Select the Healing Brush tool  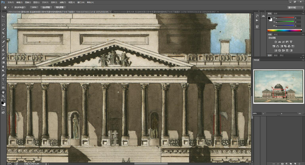pos(3,42)
